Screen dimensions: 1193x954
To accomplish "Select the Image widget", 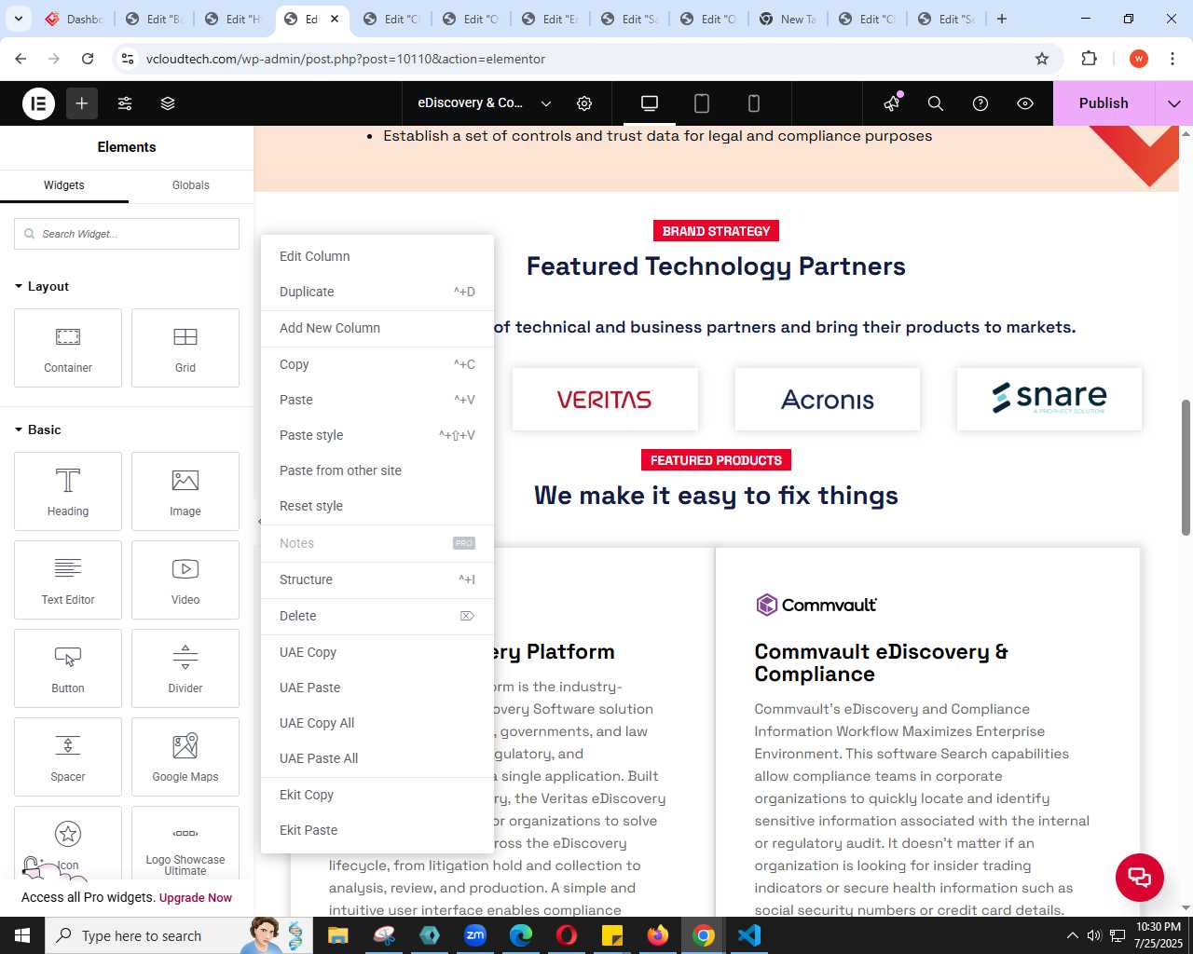I will 185,491.
